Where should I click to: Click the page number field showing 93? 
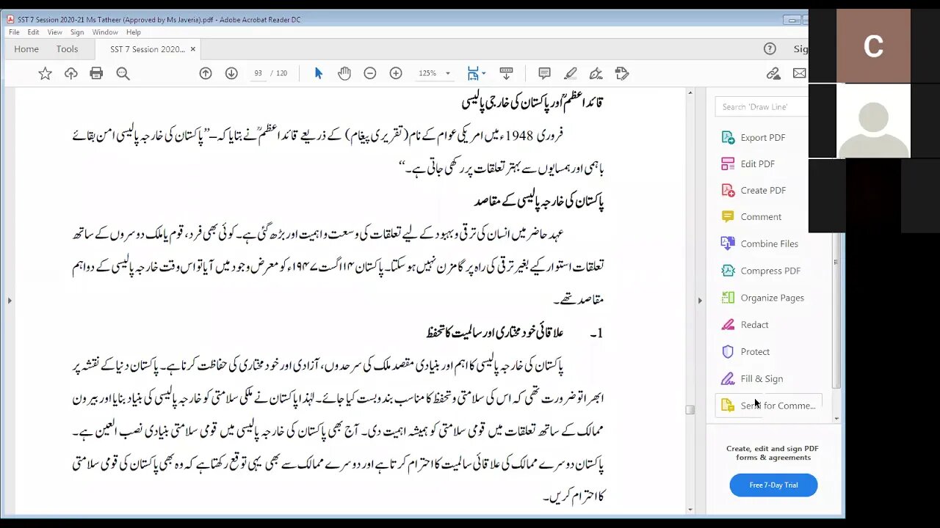(258, 73)
